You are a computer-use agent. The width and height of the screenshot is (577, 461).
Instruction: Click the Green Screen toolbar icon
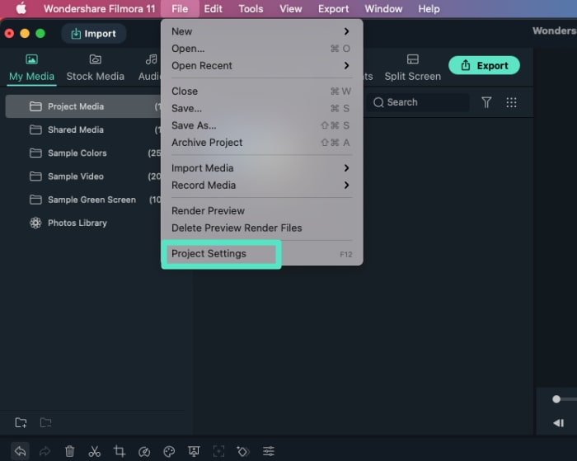194,451
